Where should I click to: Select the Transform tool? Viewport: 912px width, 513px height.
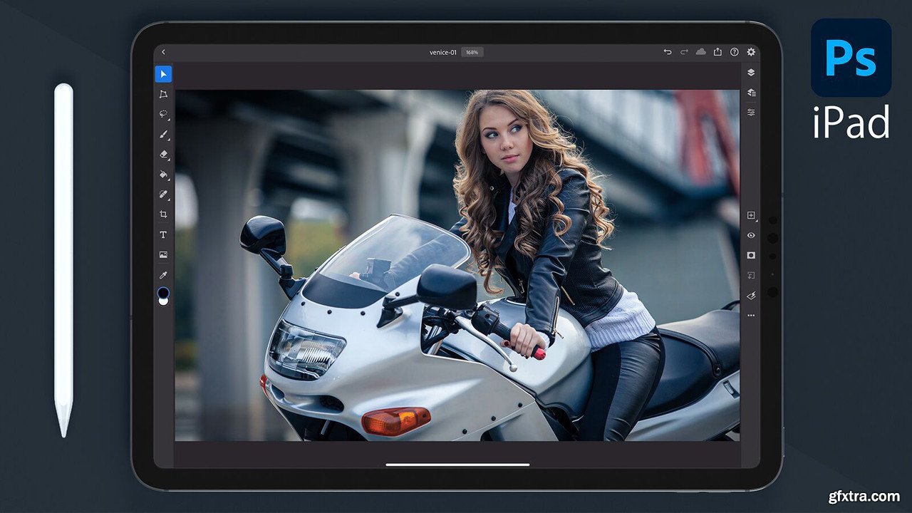coord(163,94)
